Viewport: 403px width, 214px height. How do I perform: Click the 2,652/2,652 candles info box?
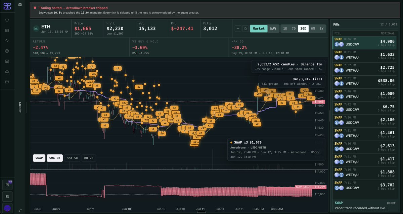coord(288,67)
